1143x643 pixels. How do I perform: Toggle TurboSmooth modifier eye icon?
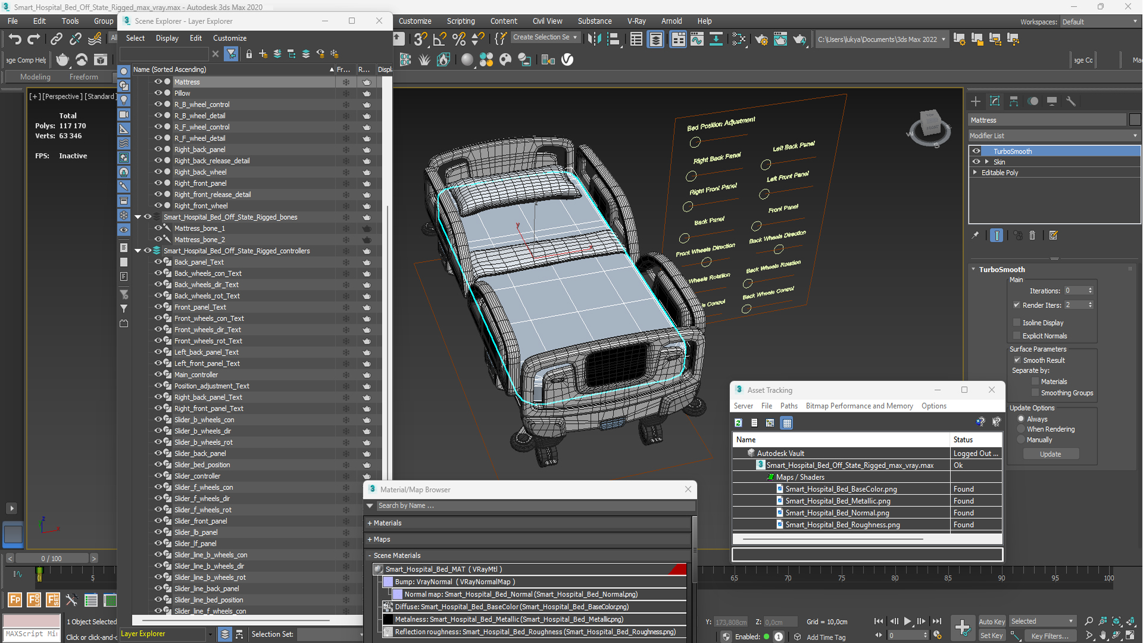pyautogui.click(x=976, y=151)
